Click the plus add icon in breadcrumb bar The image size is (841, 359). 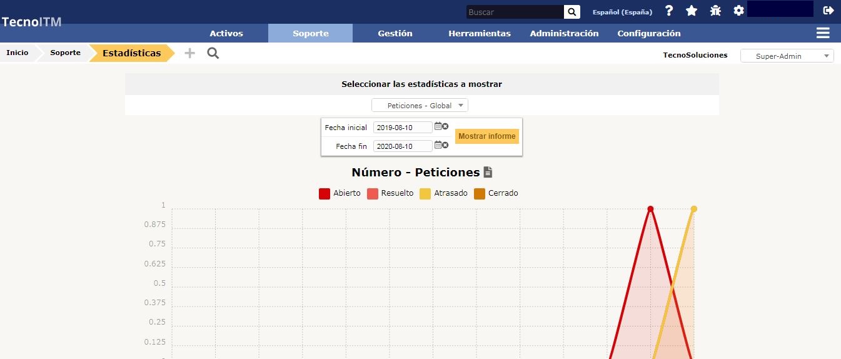point(189,53)
